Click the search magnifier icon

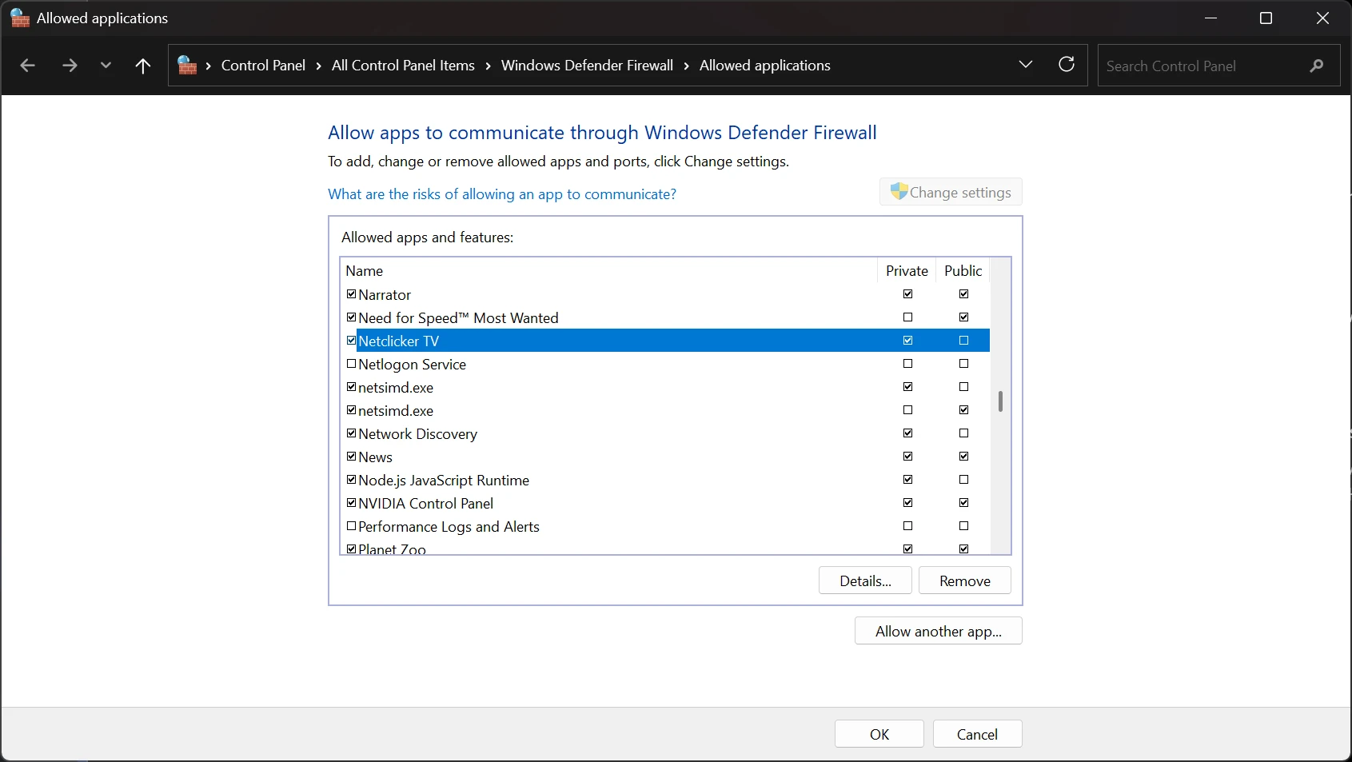[x=1316, y=66]
